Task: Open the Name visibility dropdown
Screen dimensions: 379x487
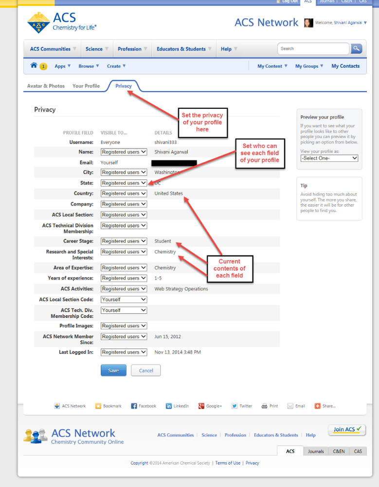Action: click(x=124, y=152)
